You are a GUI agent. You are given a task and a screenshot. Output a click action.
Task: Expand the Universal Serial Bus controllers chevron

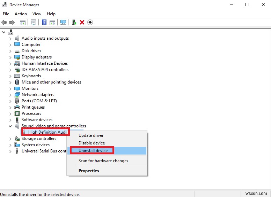pyautogui.click(x=10, y=151)
